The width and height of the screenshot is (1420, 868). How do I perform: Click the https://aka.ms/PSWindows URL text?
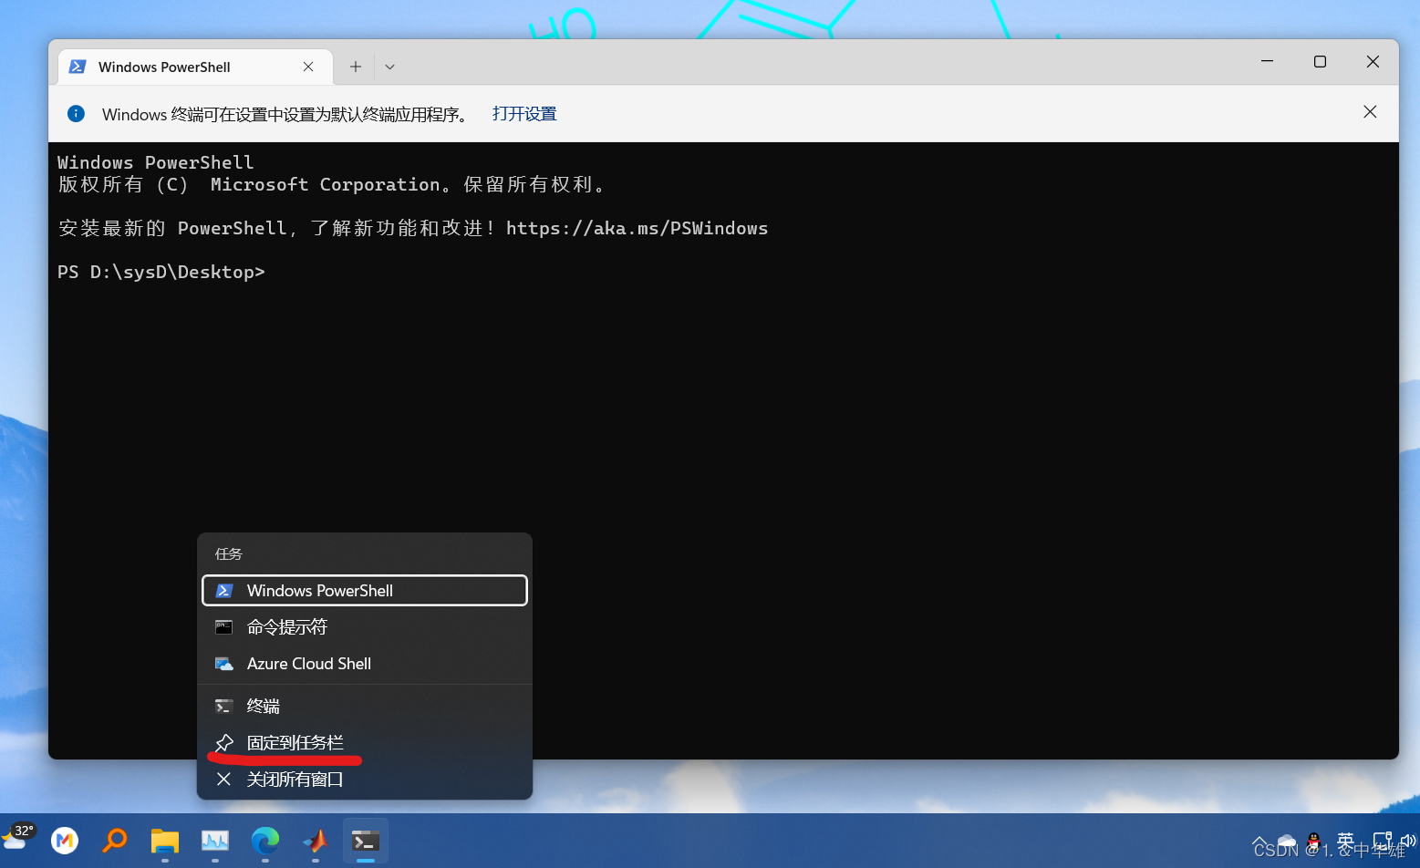click(x=637, y=228)
